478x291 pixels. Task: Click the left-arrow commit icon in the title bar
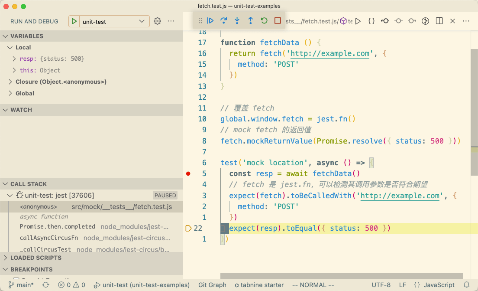(x=385, y=21)
